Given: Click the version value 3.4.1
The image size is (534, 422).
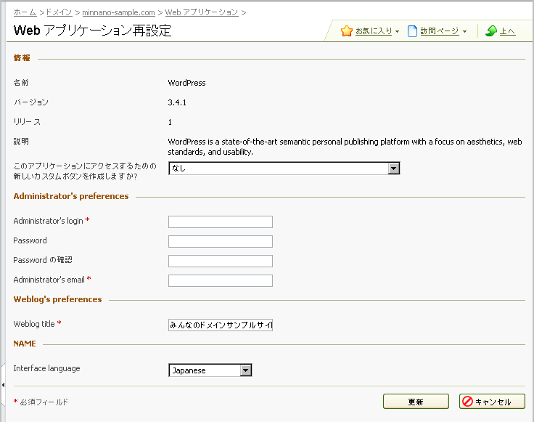Looking at the screenshot, I should (177, 102).
